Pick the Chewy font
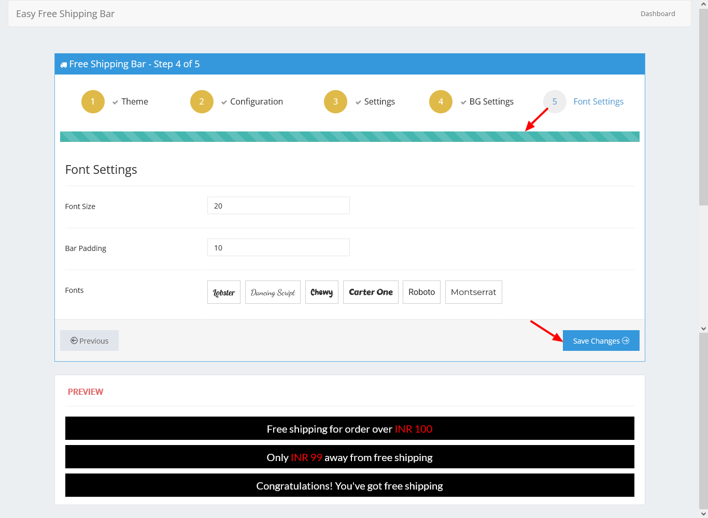708x518 pixels. click(x=321, y=292)
